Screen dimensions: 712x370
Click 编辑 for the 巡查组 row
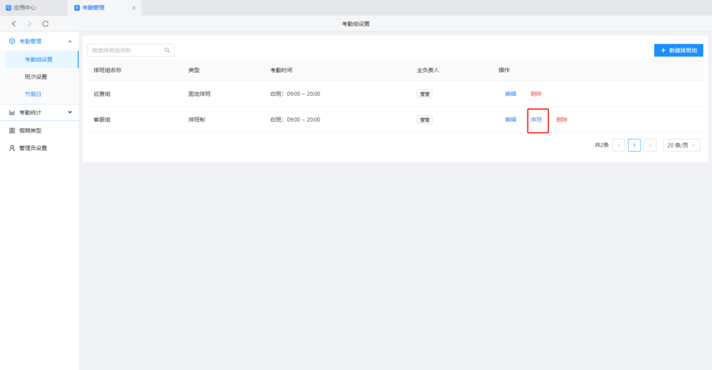pyautogui.click(x=510, y=94)
